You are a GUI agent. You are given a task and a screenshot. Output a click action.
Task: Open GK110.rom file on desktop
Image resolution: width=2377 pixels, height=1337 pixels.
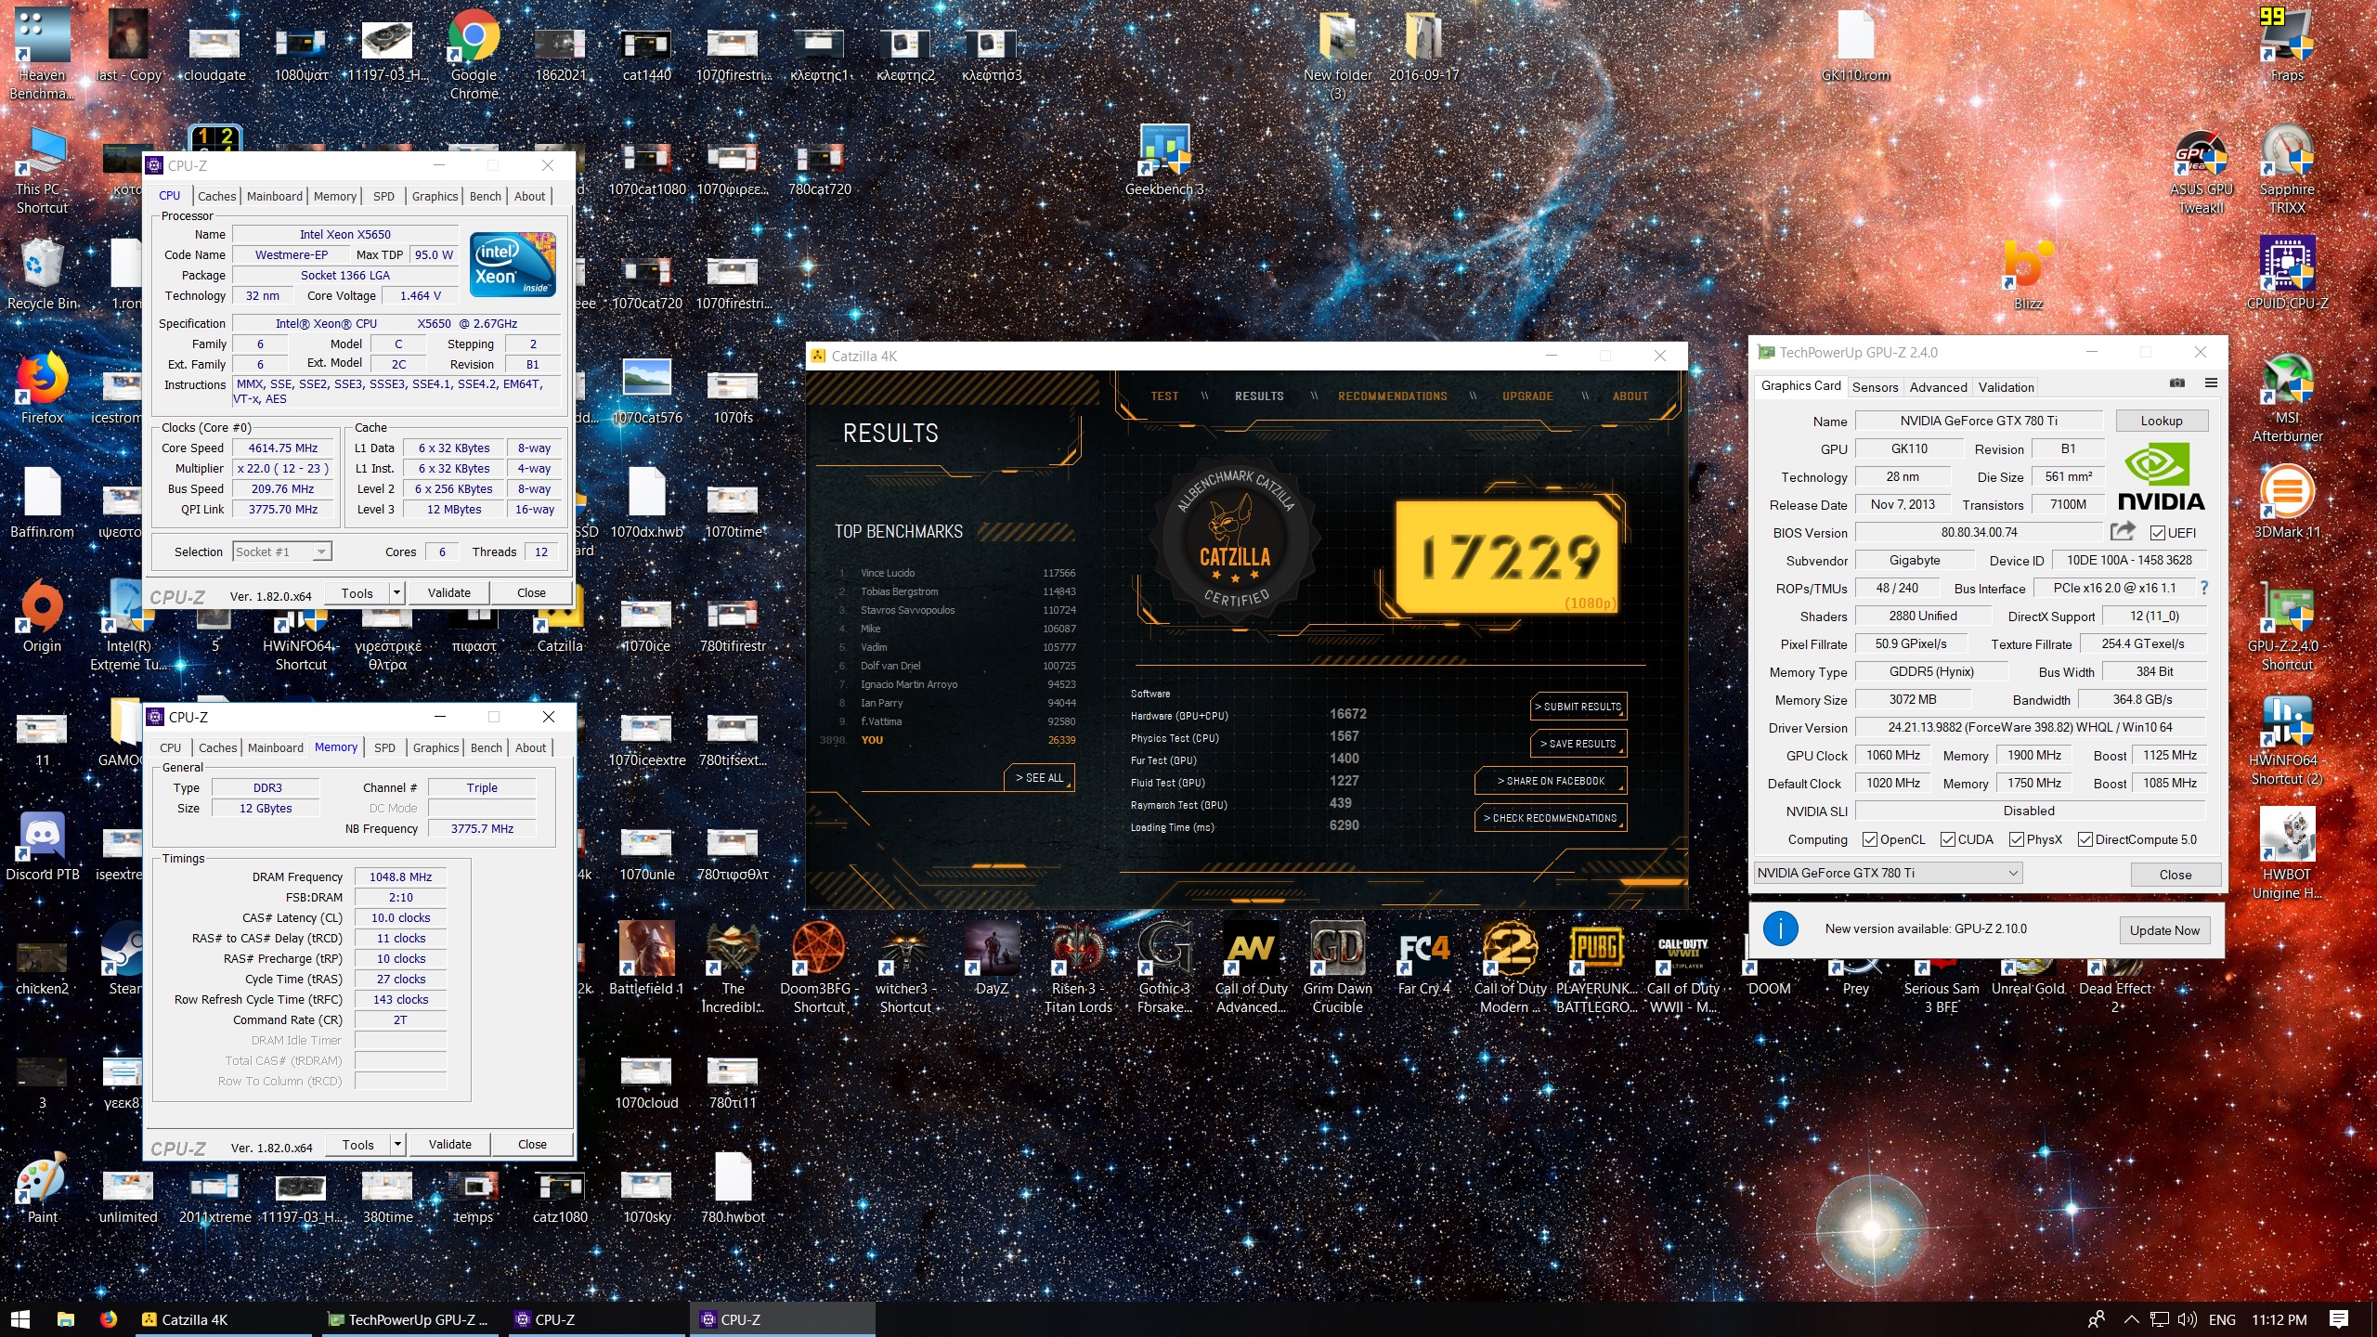click(1855, 45)
